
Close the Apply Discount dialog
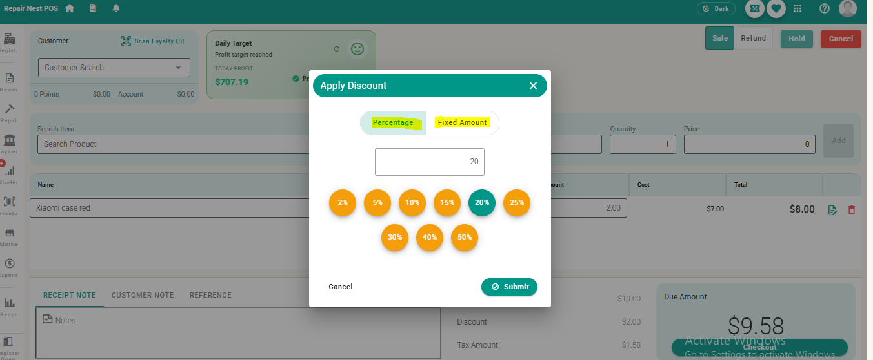[x=533, y=86]
